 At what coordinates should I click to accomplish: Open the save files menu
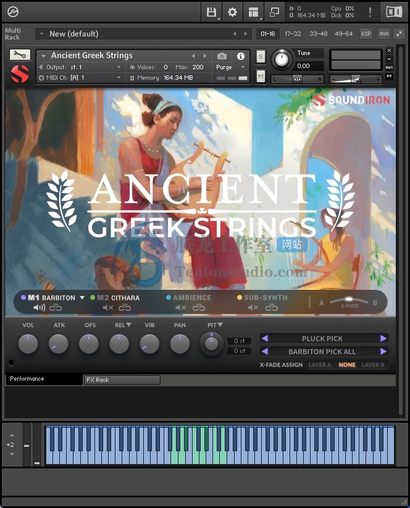(x=211, y=12)
